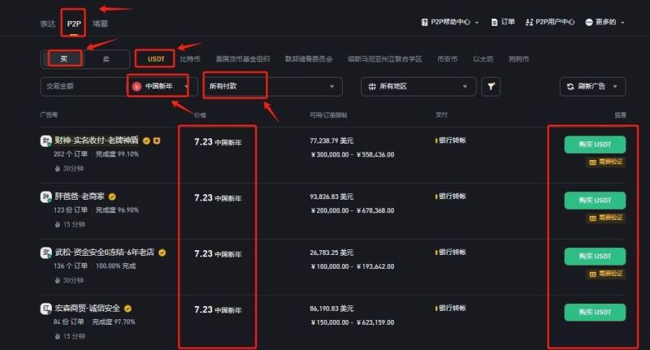This screenshot has width=650, height=350.
Task: Click 购买 USDT for merchant 财神
Action: (x=595, y=145)
